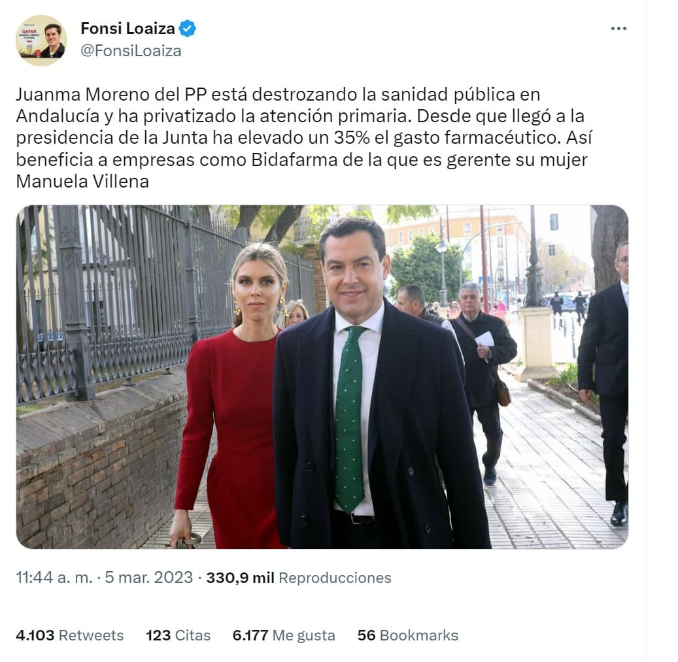Open the attached photo of the couple

click(x=322, y=377)
